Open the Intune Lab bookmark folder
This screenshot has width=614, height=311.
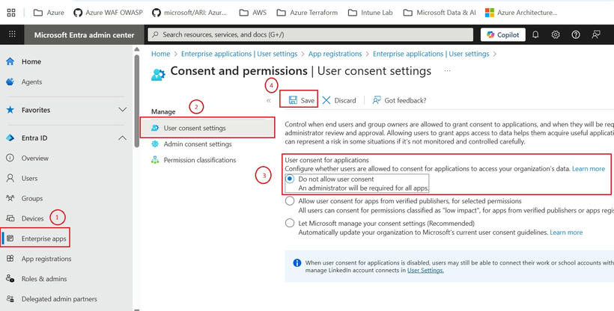pyautogui.click(x=371, y=13)
